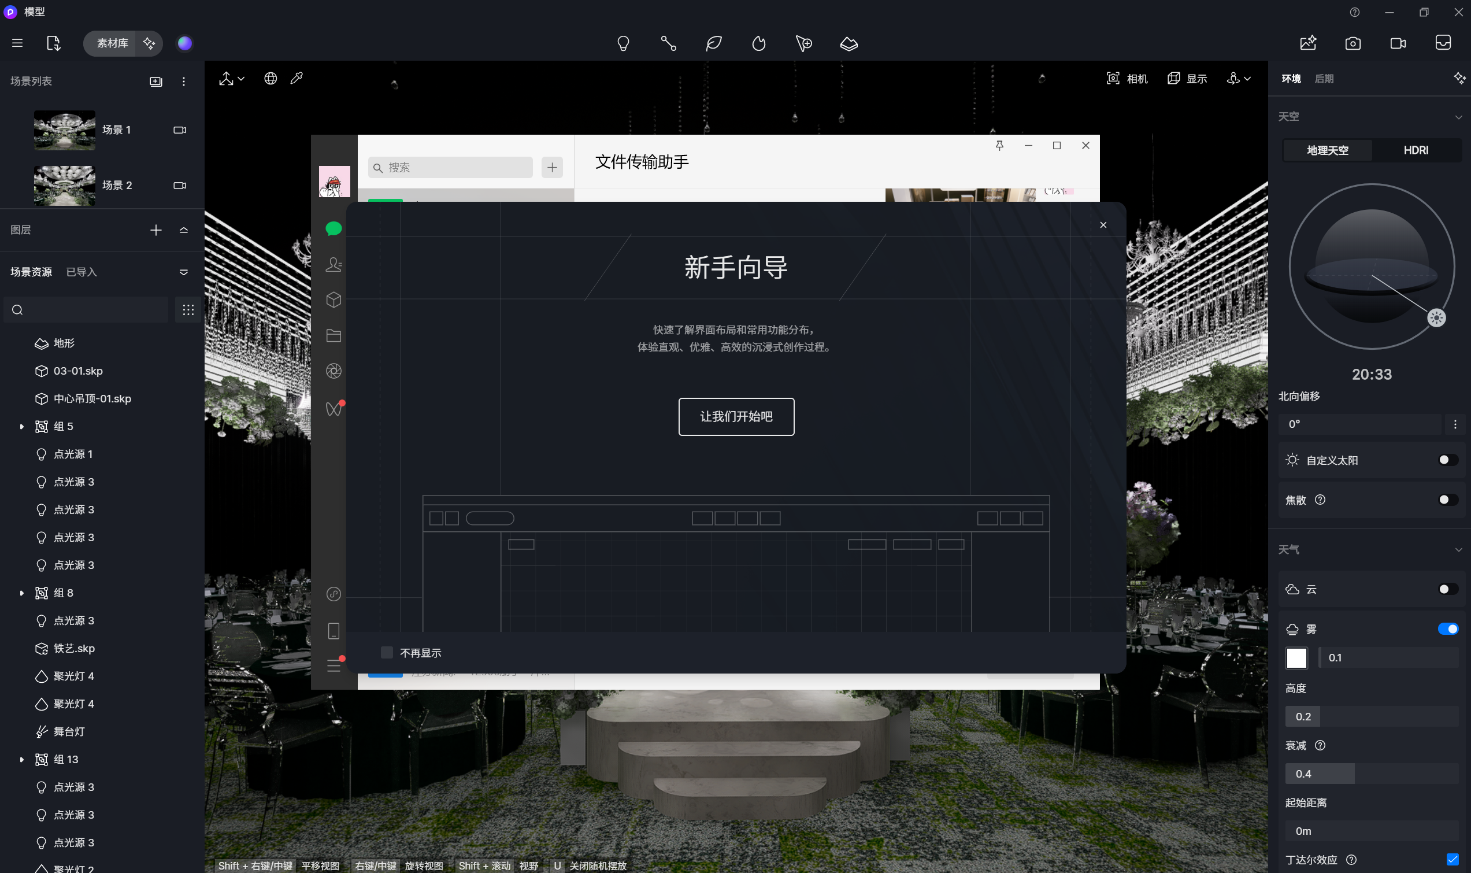Toggle grid view of scene resources
The width and height of the screenshot is (1471, 873).
point(188,309)
